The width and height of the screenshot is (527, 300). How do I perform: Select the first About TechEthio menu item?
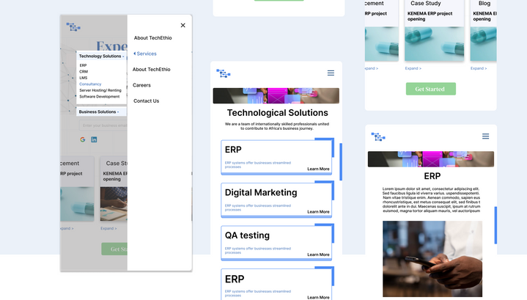point(153,37)
